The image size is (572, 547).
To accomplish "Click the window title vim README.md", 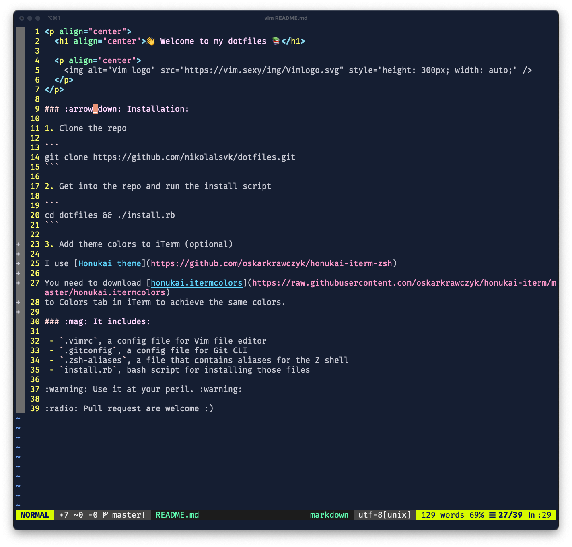I will tap(286, 18).
